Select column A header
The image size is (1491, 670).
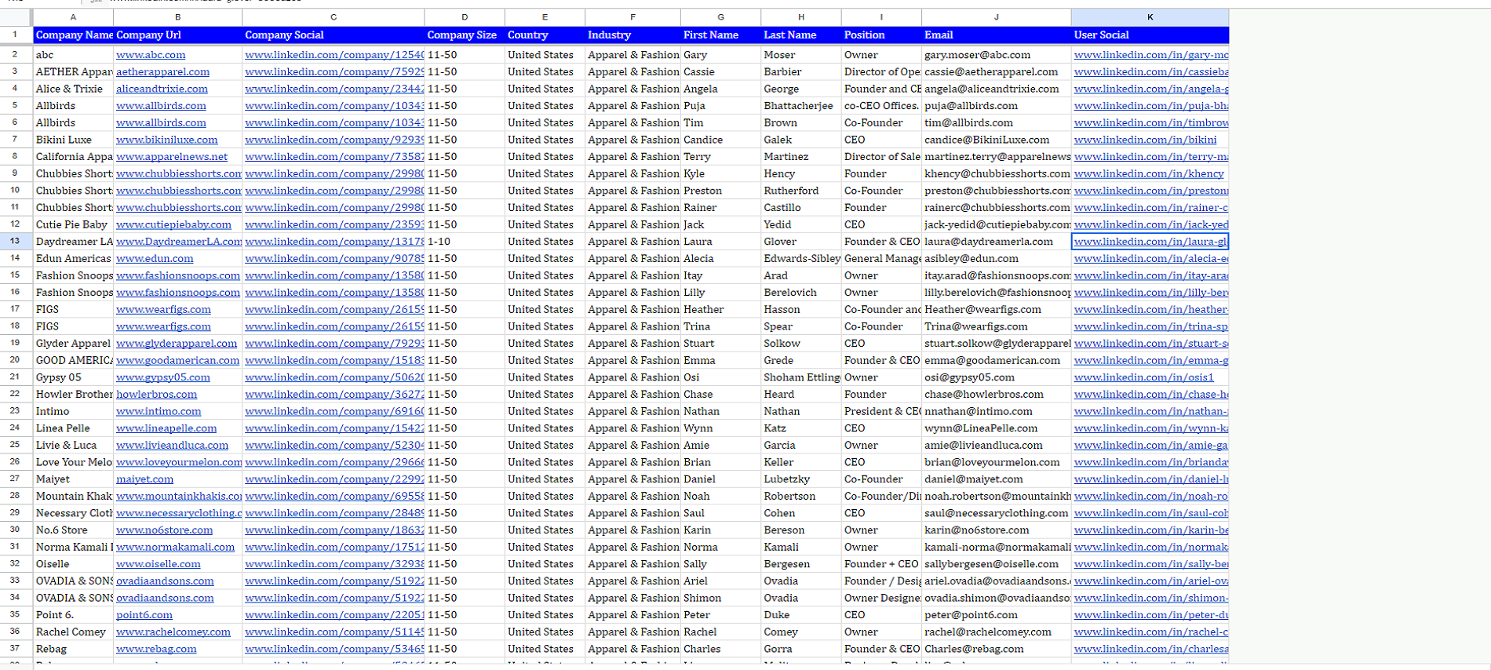tap(73, 17)
